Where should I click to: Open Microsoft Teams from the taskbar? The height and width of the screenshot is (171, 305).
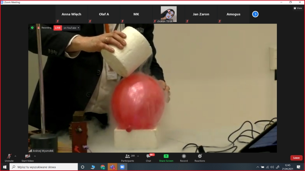(x=112, y=167)
